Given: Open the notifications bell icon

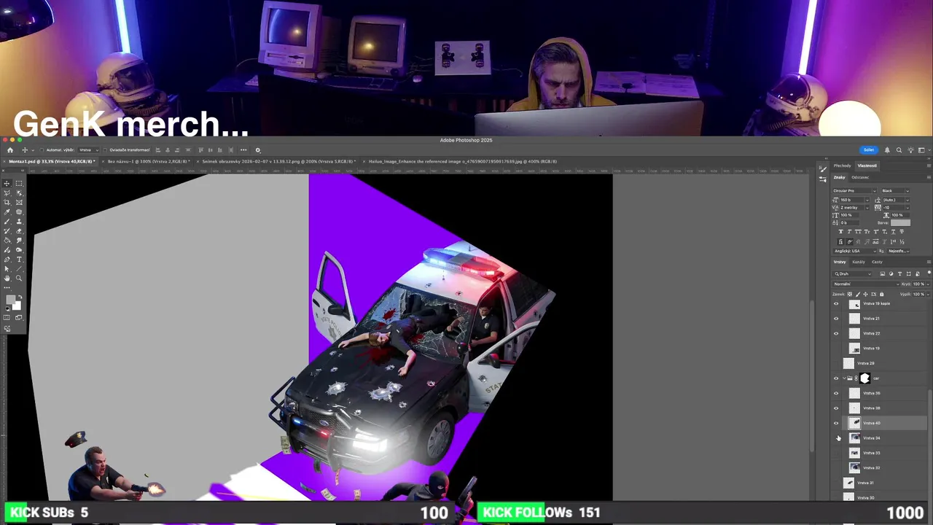Looking at the screenshot, I should [x=887, y=150].
